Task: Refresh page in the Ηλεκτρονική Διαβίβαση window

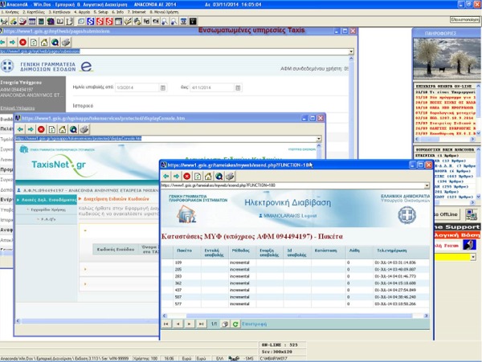Action: pos(198,177)
